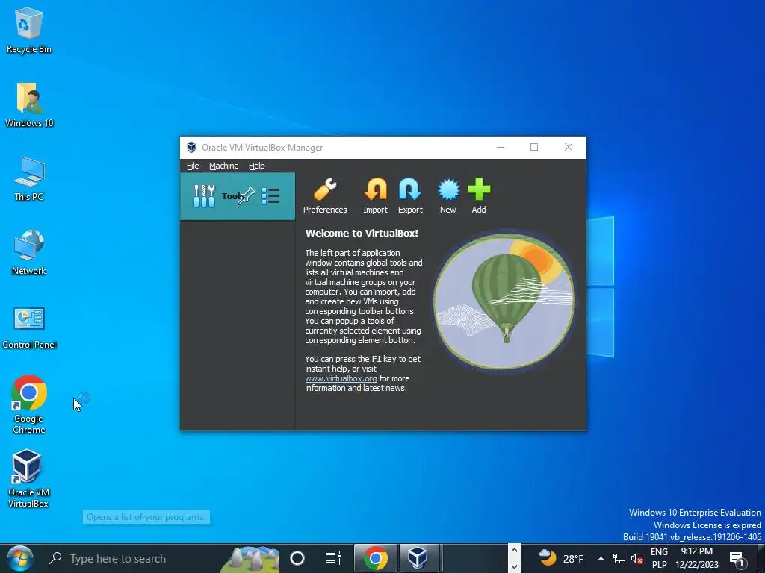This screenshot has height=573, width=765.
Task: Show hidden system tray icons
Action: coord(601,558)
